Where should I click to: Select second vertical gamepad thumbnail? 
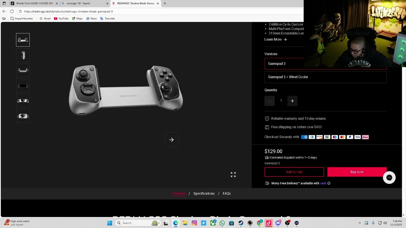[x=23, y=55]
